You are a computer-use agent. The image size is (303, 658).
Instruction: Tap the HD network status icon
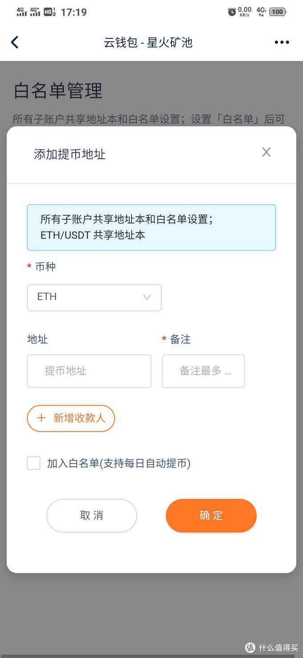click(49, 12)
